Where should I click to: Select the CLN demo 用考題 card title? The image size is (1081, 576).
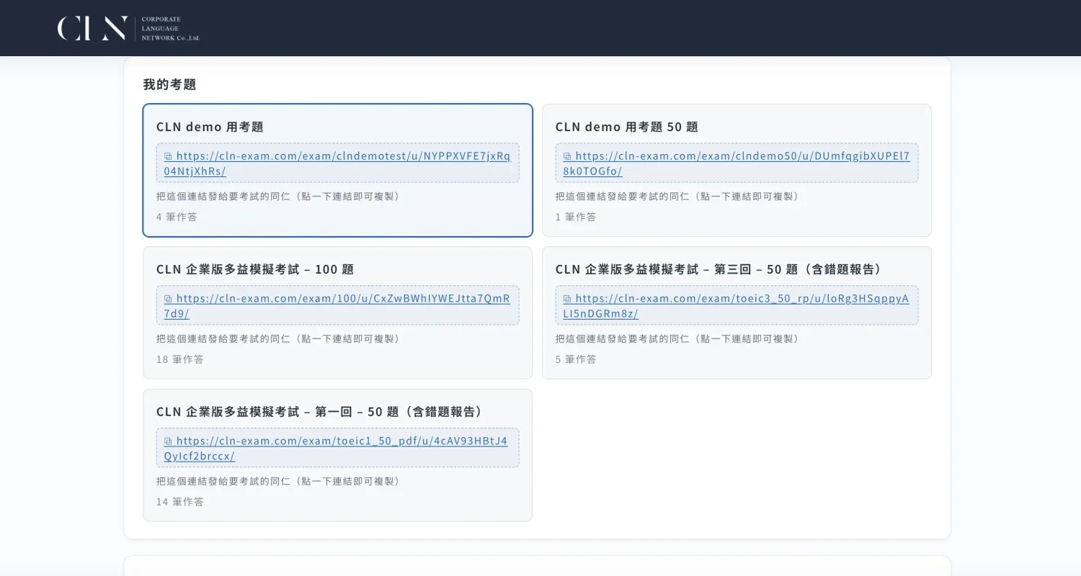(x=210, y=127)
